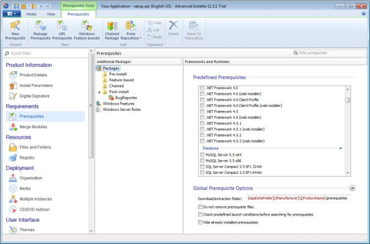Add a Package Prerequisite from the ribbon
The height and width of the screenshot is (244, 370).
[41, 30]
